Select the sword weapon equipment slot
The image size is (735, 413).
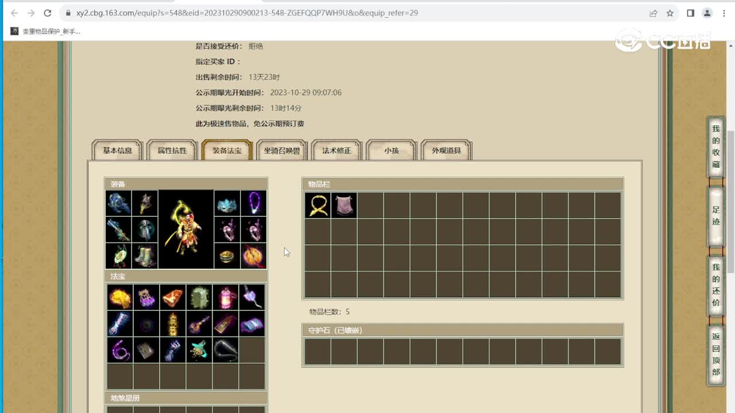coord(118,229)
